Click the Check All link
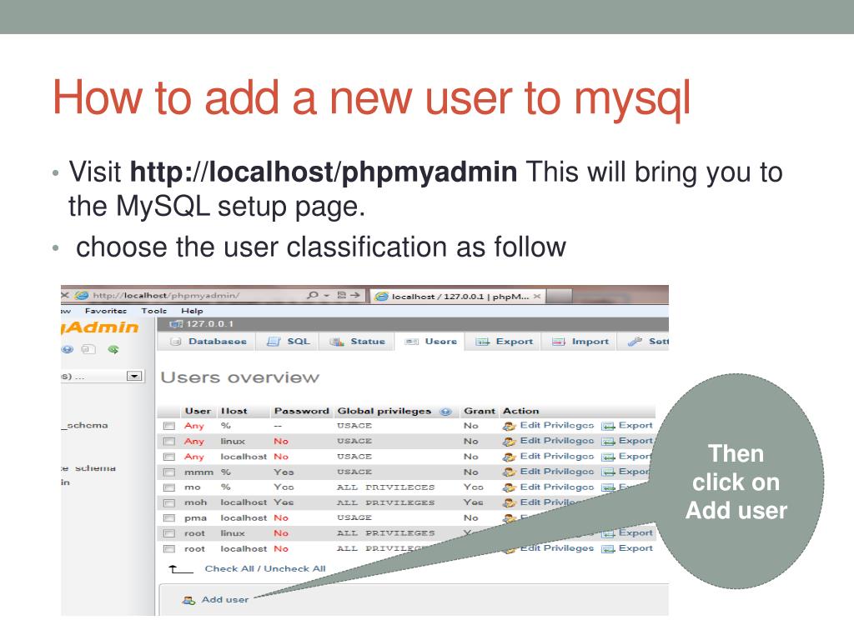The image size is (854, 640). [229, 568]
